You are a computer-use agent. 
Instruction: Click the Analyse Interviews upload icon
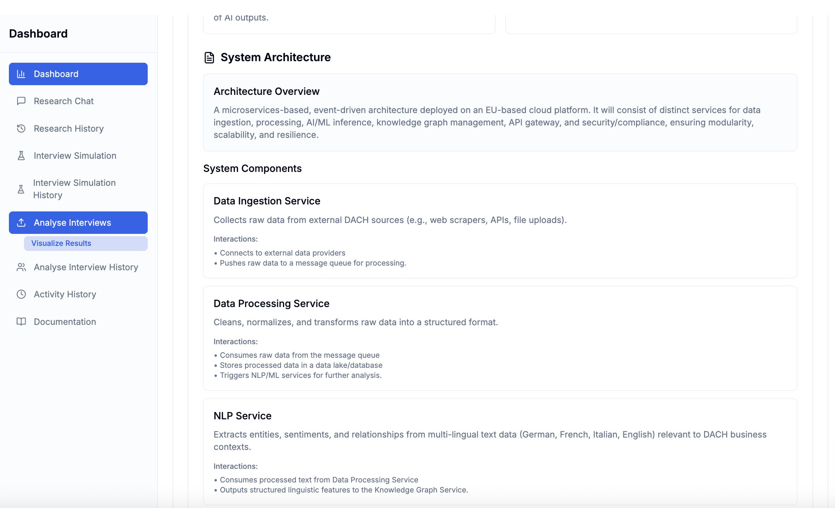(21, 222)
